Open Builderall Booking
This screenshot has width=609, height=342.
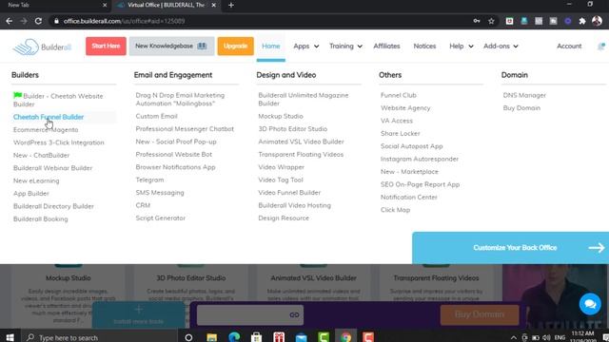(x=40, y=218)
